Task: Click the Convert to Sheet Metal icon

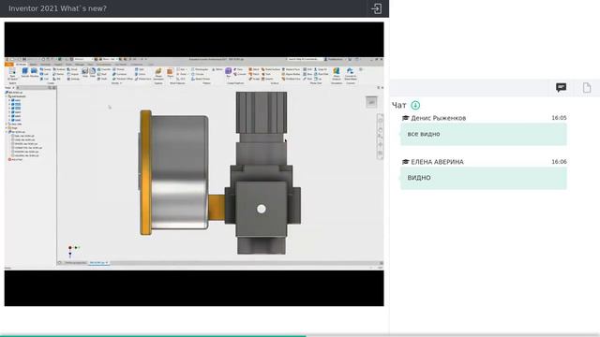Action: pyautogui.click(x=350, y=72)
